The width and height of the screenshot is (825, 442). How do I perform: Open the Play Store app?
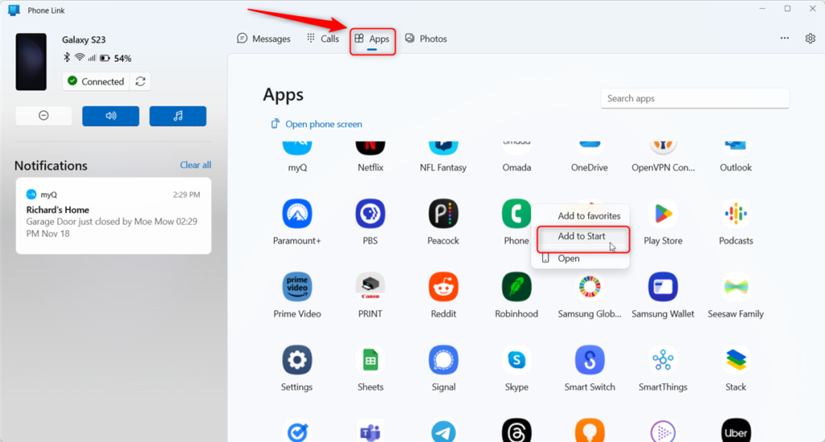[663, 214]
